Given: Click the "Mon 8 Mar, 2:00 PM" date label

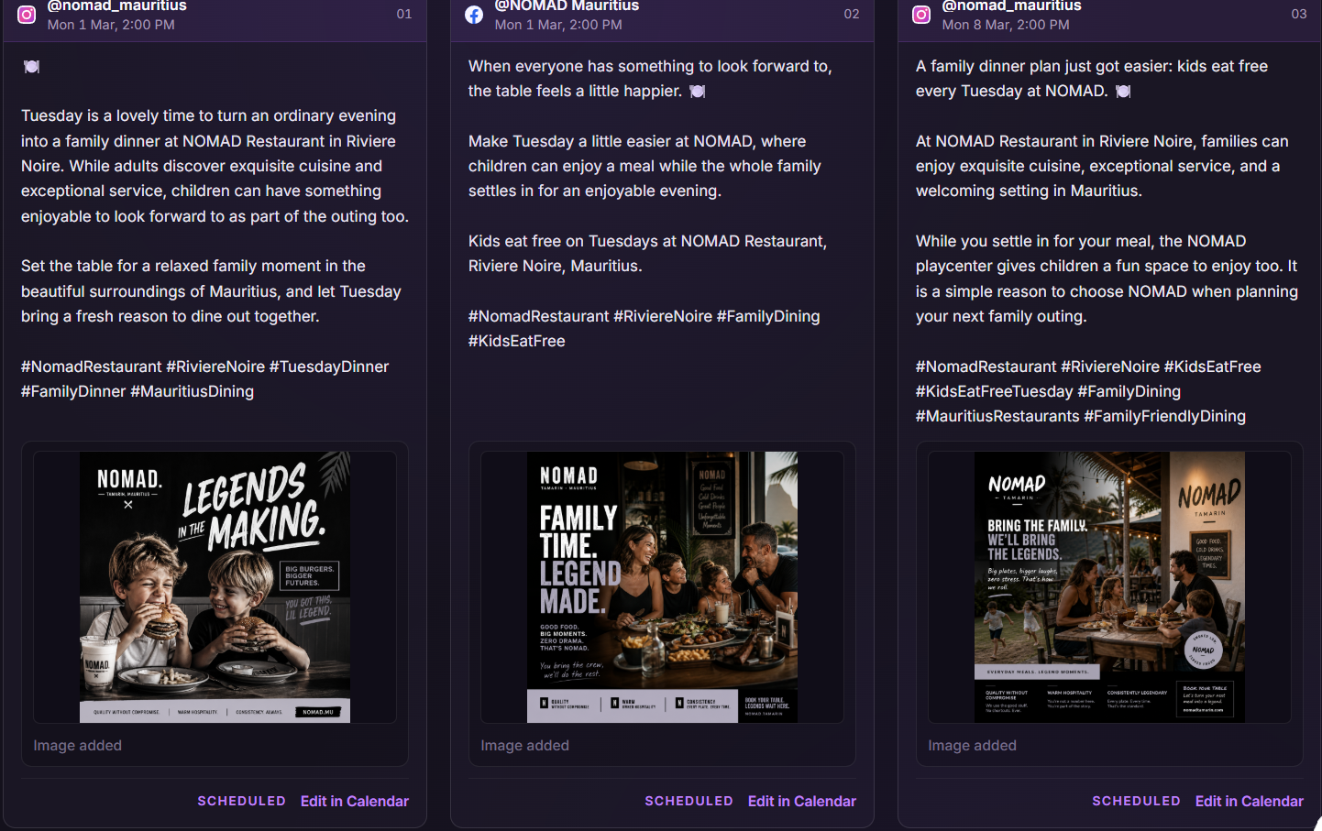Looking at the screenshot, I should pyautogui.click(x=1006, y=25).
